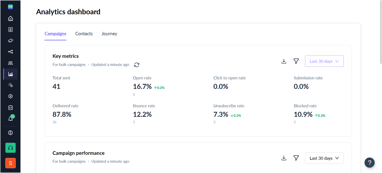The image size is (382, 173).
Task: Open the developer code sidebar icon
Action: point(11,107)
